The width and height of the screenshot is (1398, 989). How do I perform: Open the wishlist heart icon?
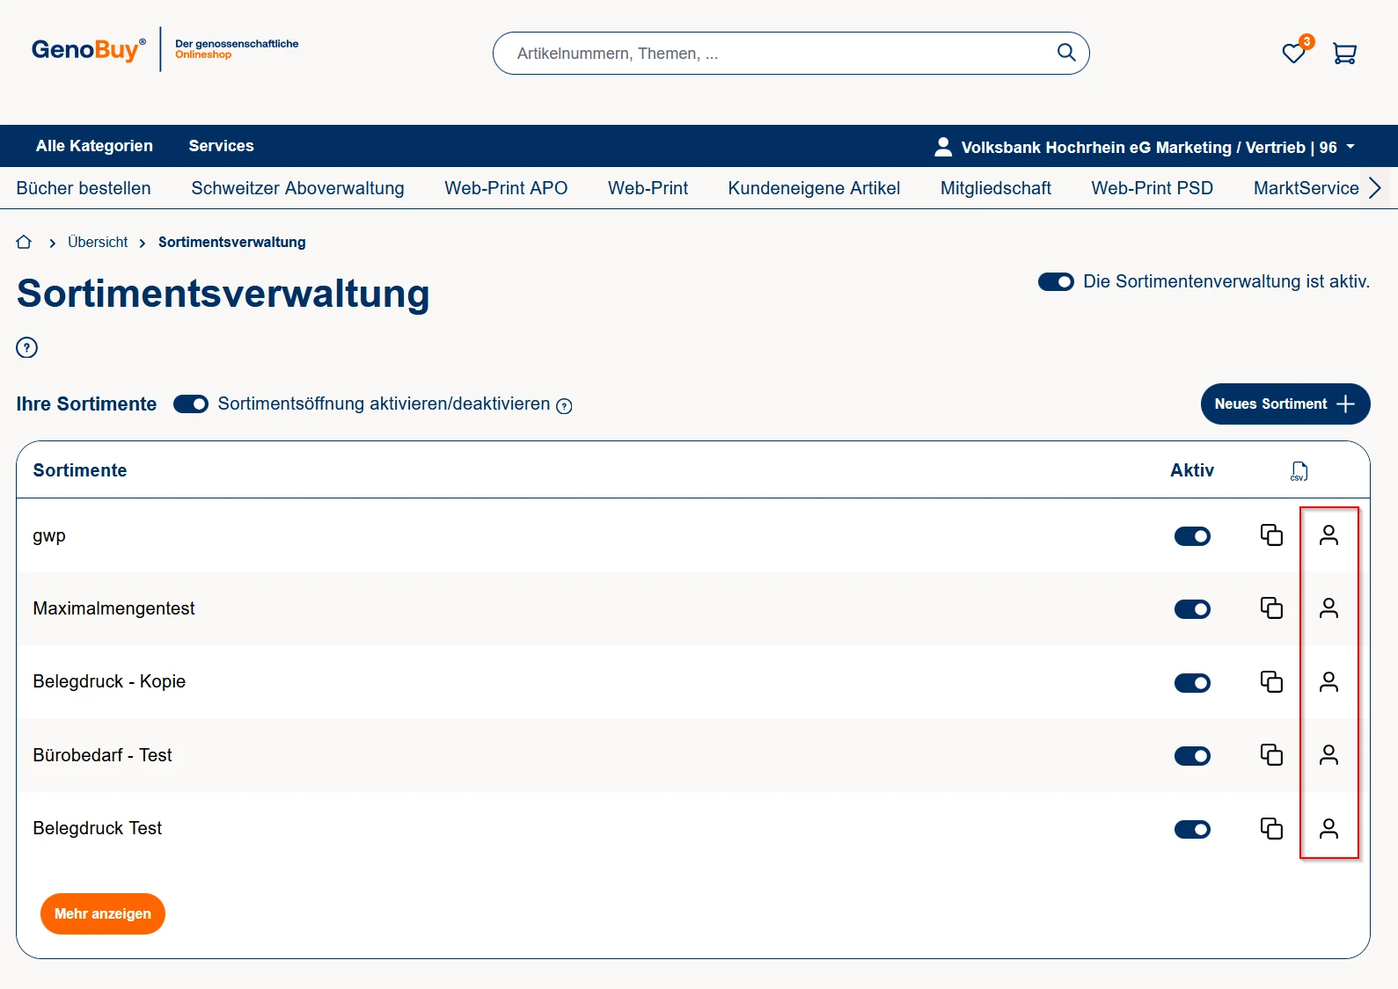(1292, 54)
